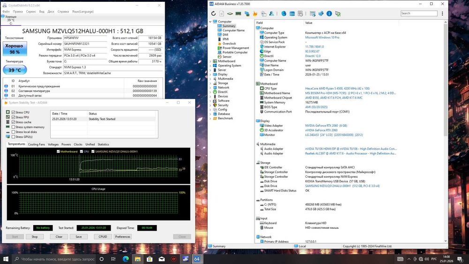Click the blue database stack toolbar icon
469x264 pixels.
(x=292, y=14)
